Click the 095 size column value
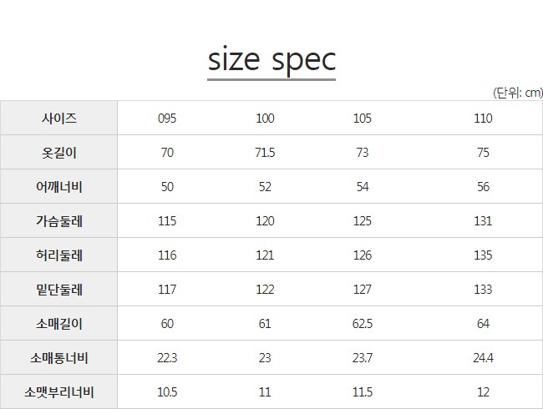The width and height of the screenshot is (543, 409). (167, 119)
